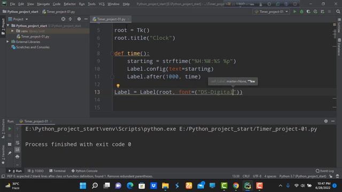Open the Code menu
Viewport: 342px width, 192px height.
(x=57, y=4)
